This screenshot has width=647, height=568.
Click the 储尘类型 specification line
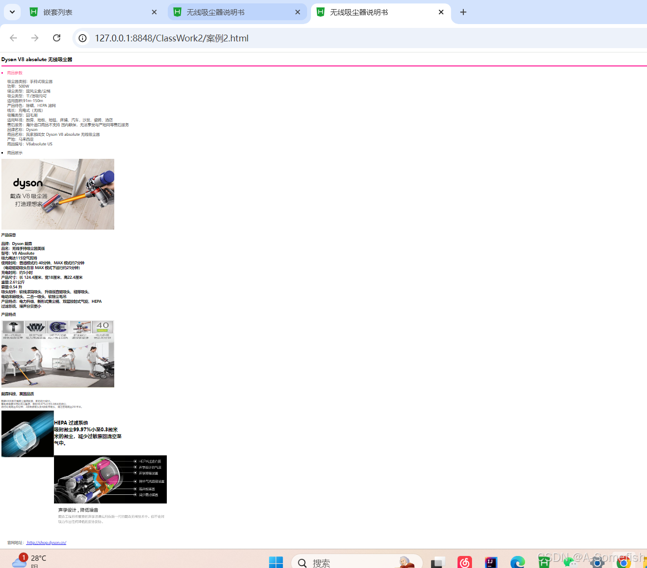[29, 91]
